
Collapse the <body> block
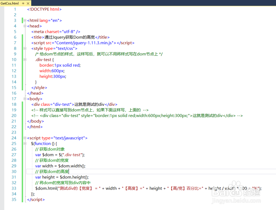click(25, 99)
